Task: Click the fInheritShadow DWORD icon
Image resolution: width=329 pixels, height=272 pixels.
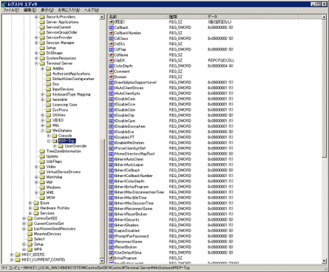Action: (111, 225)
